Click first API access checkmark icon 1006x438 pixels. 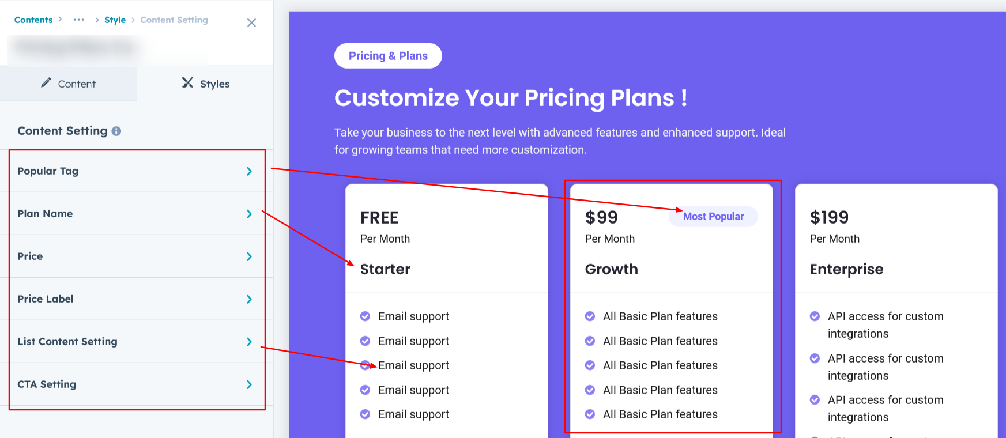(815, 316)
